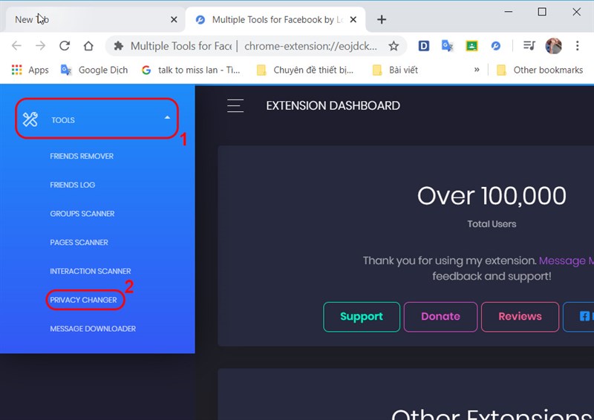
Task: Maximize the browser window
Action: point(542,12)
